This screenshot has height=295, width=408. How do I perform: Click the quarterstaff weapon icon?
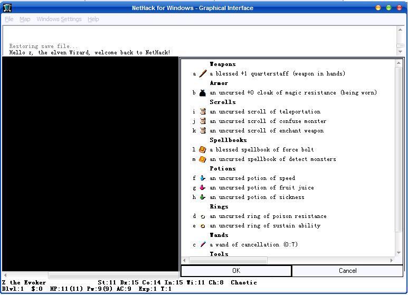(203, 74)
